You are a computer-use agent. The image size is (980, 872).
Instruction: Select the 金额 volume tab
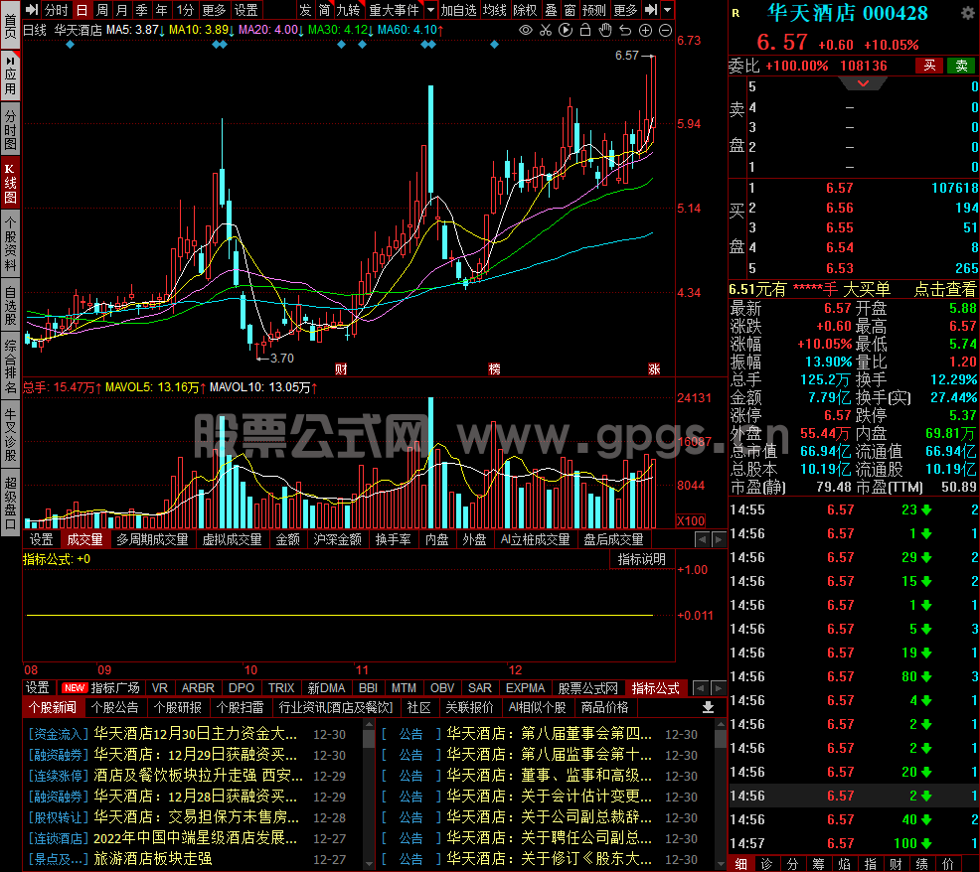(287, 539)
